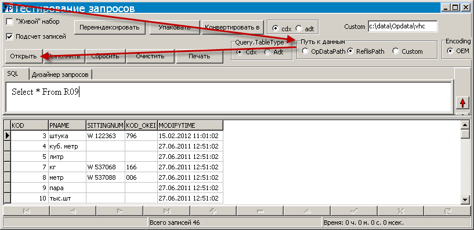Click the KOD_OKEI column header
Viewport: 474px width, 230px height.
pyautogui.click(x=141, y=125)
